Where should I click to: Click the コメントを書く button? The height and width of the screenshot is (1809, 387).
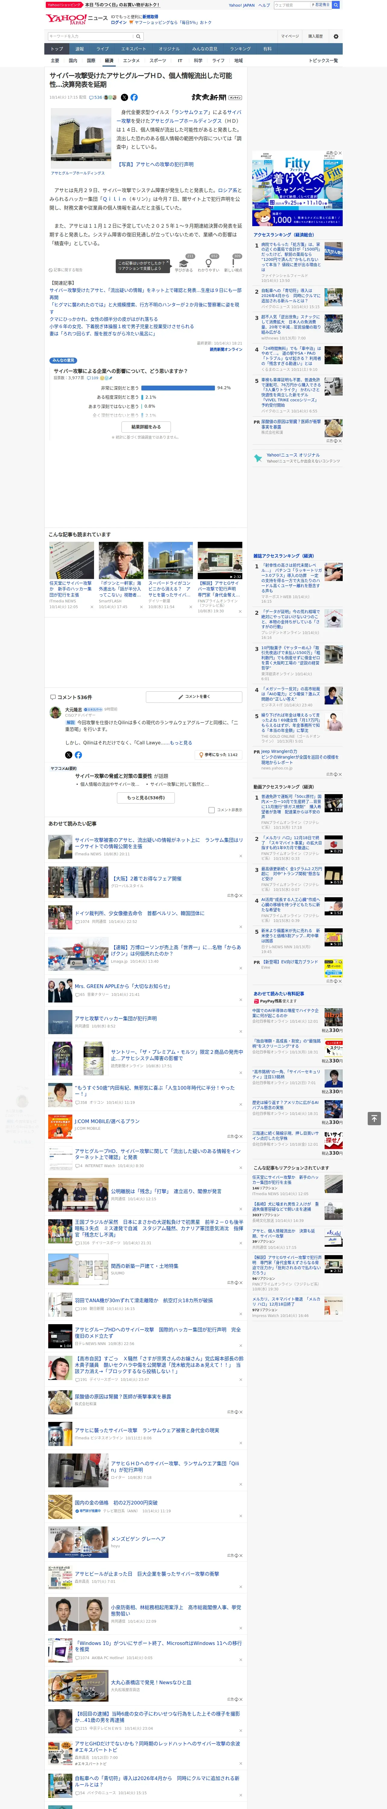click(194, 697)
